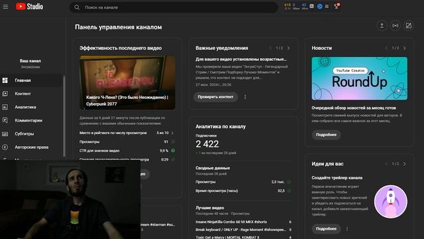Click the Эффективность последнего видео heading
The image size is (424, 239).
click(x=121, y=48)
